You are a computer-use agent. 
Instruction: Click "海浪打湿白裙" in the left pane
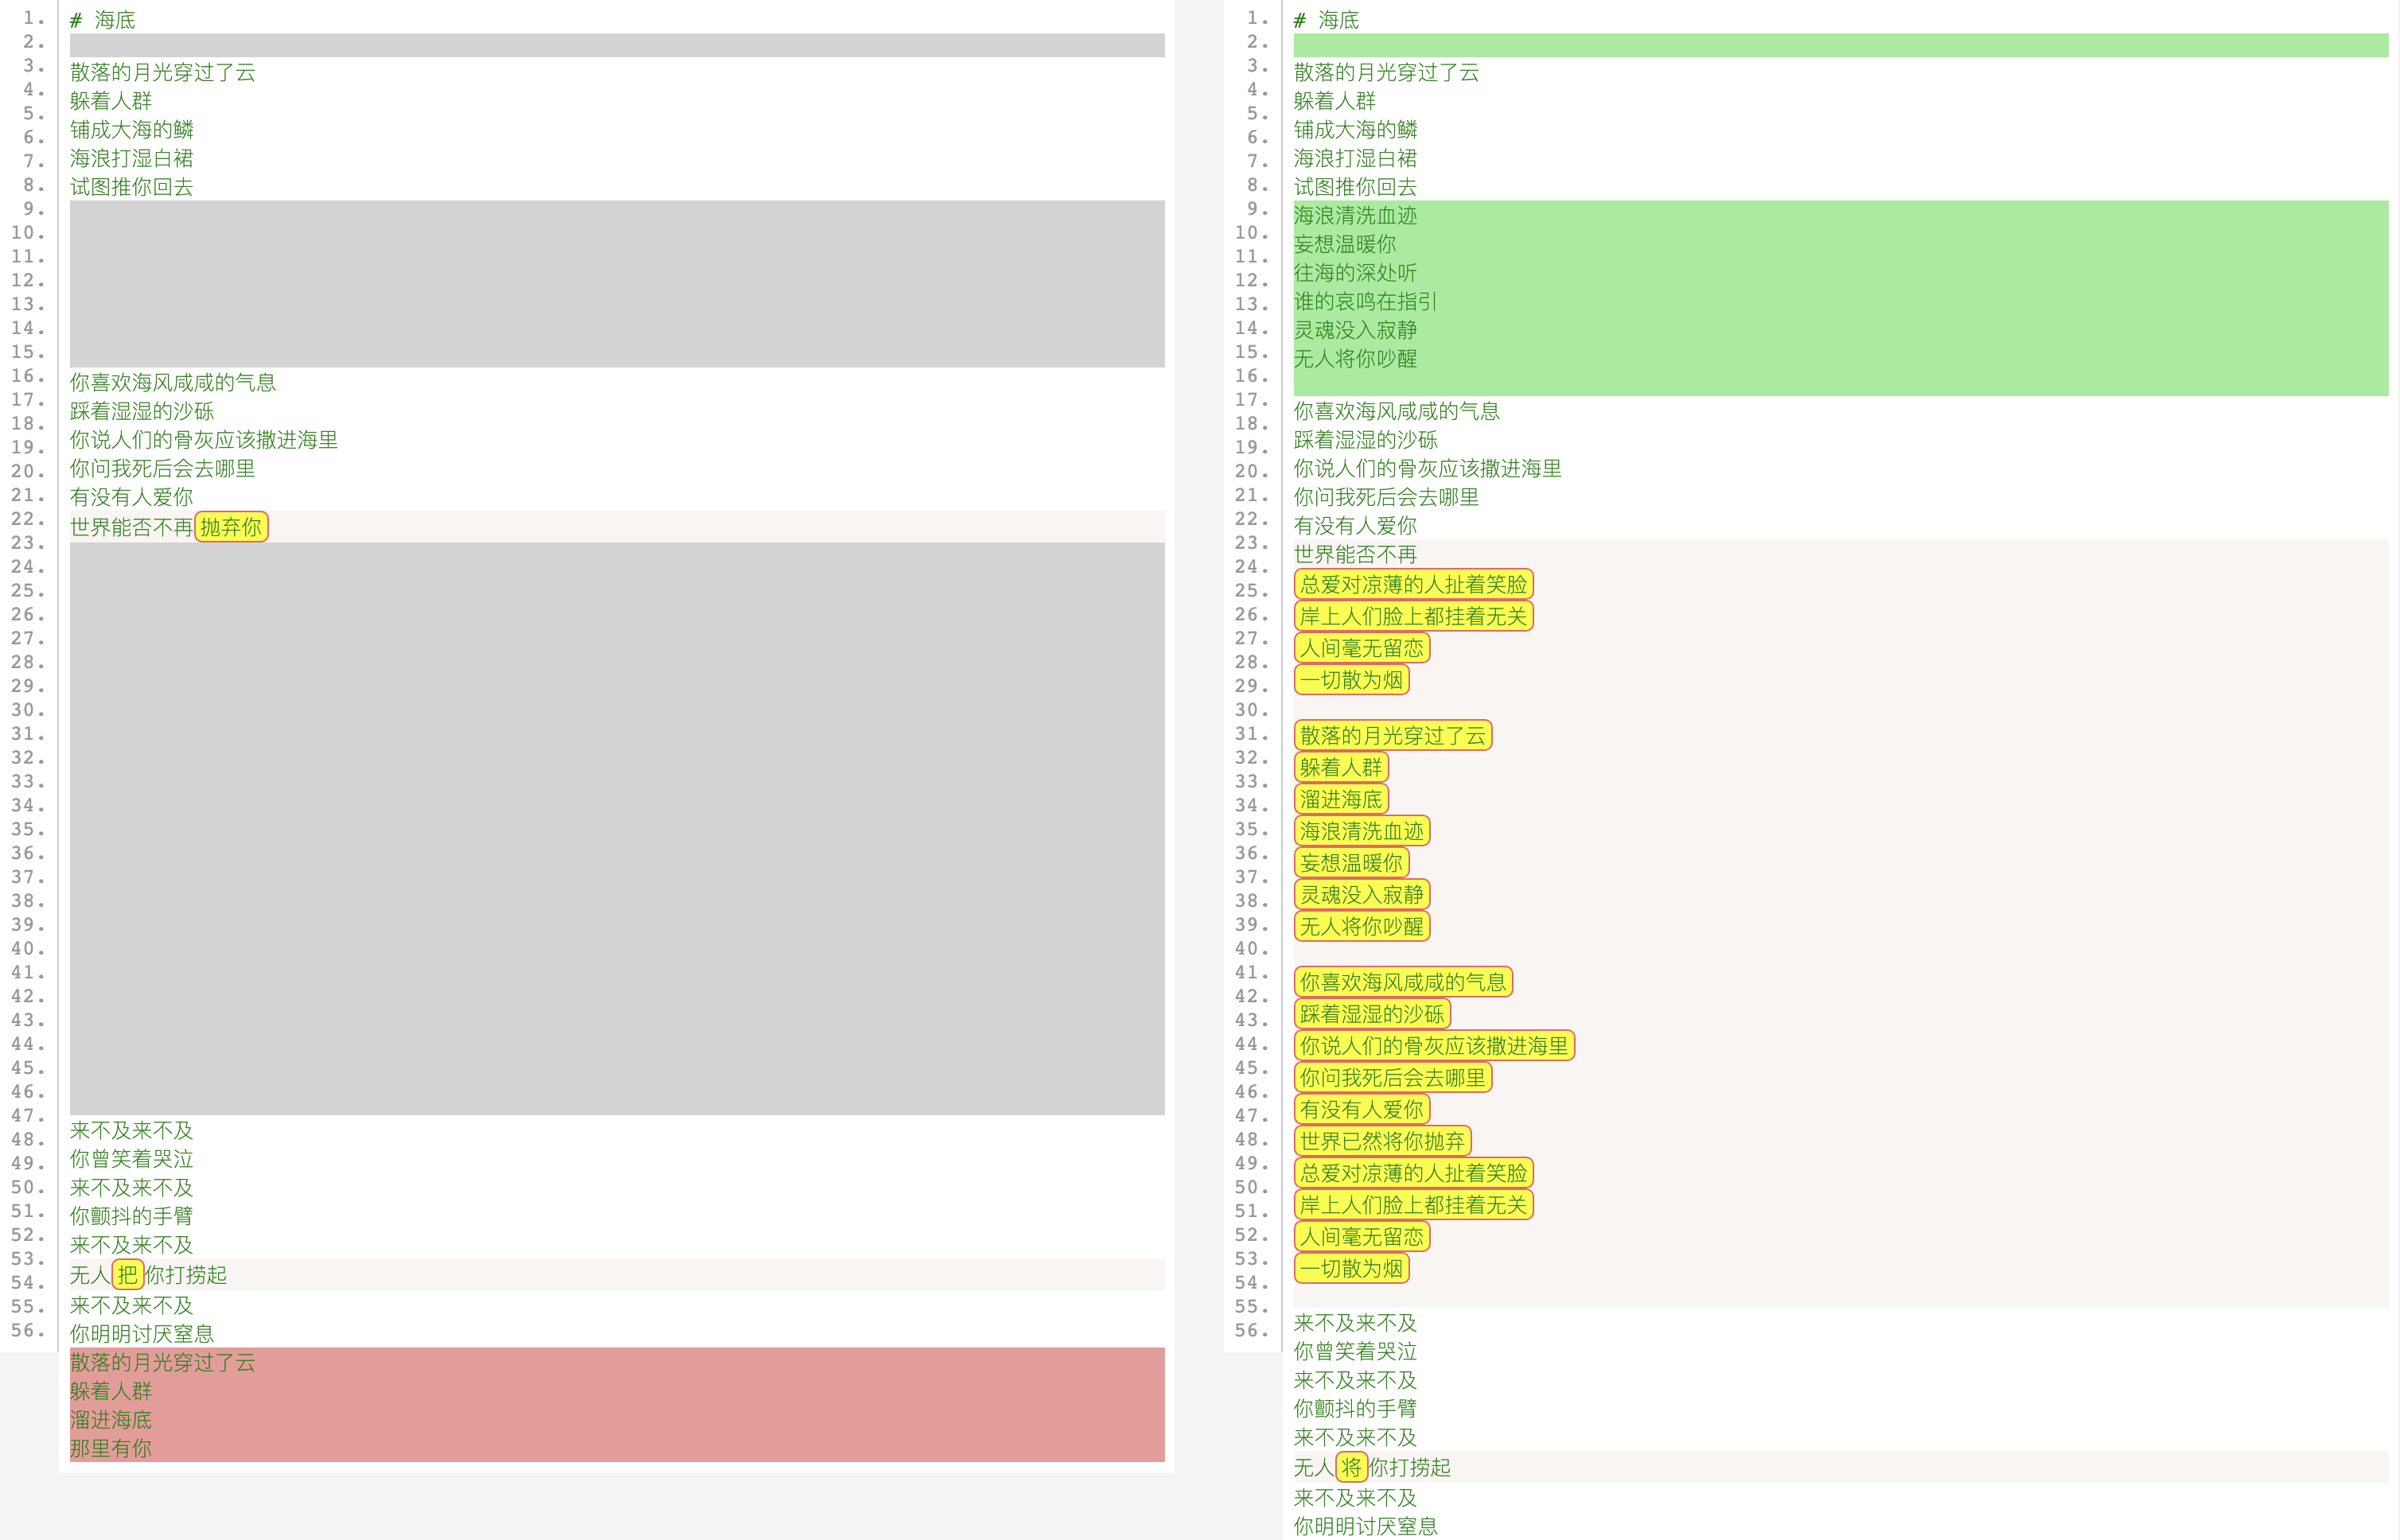coord(131,158)
